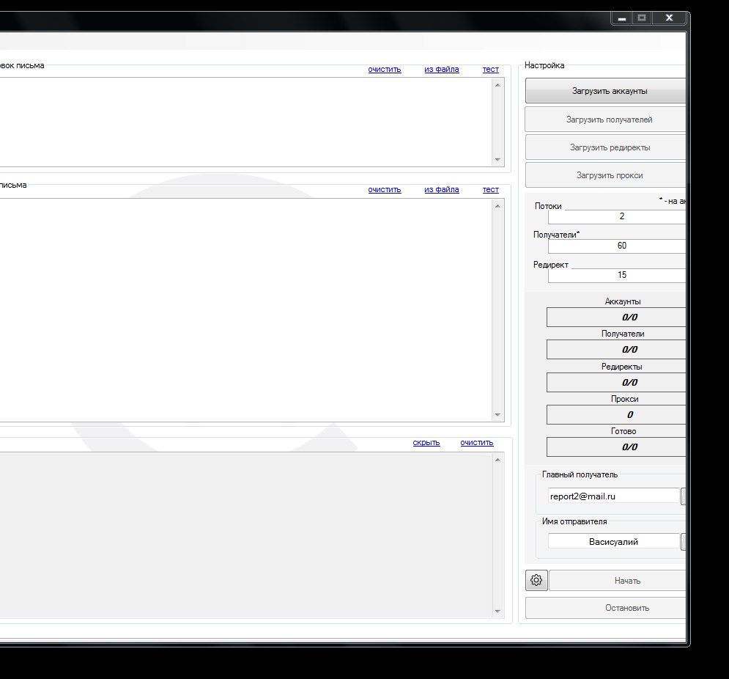Focus the Редирект value field showing 15
This screenshot has height=679, width=729.
click(617, 275)
